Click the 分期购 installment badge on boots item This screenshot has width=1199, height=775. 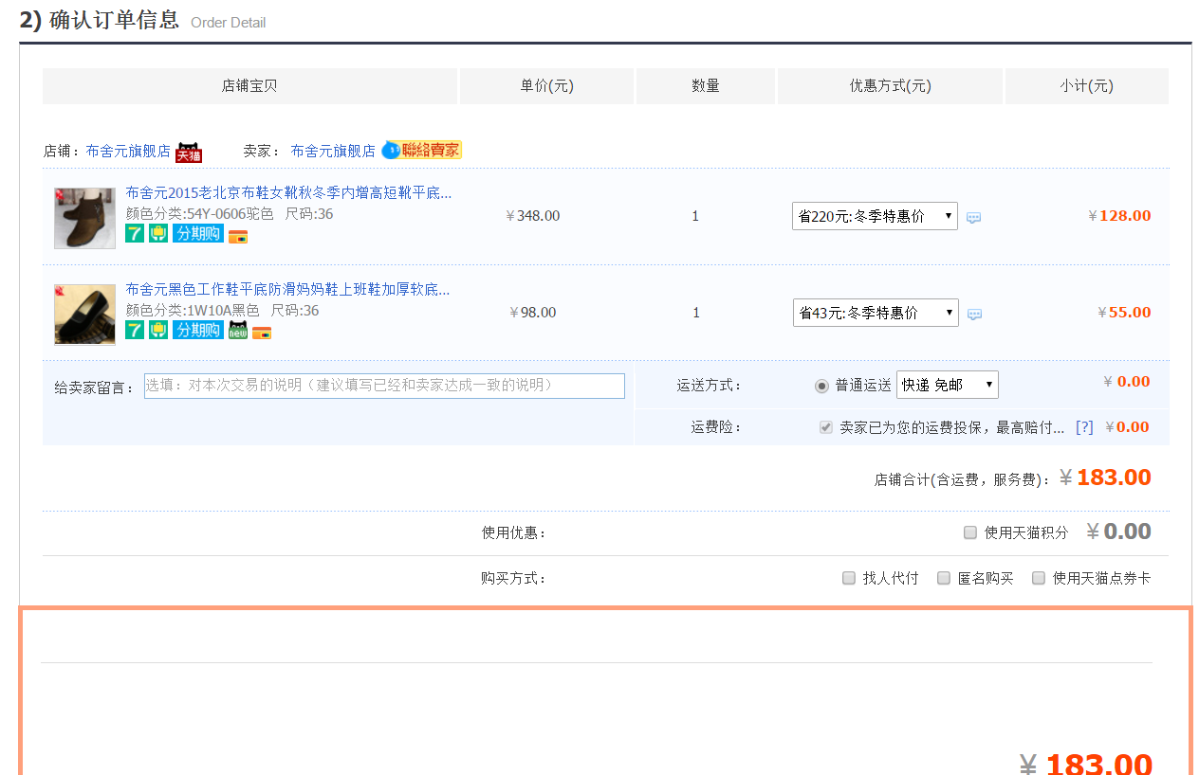pyautogui.click(x=197, y=234)
